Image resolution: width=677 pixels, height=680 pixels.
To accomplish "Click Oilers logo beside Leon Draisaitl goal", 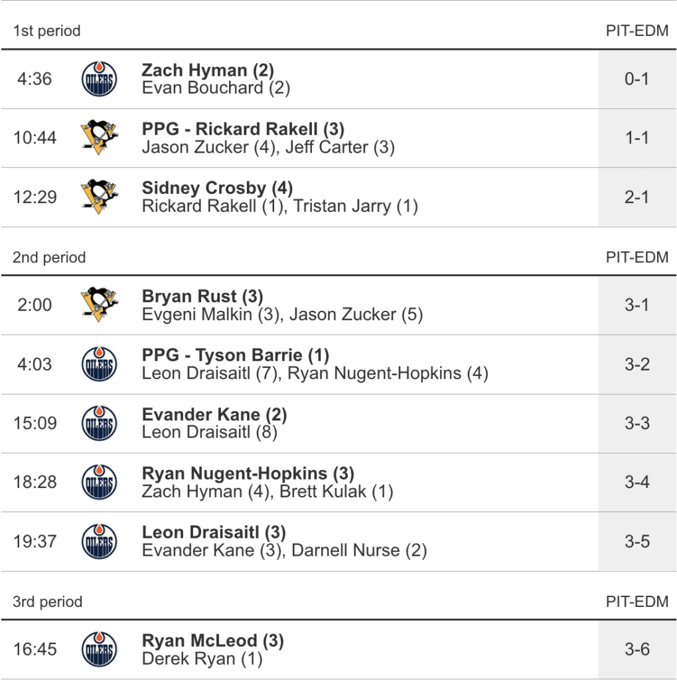I will (99, 542).
